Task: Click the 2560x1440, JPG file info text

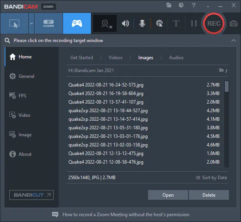Action: (92, 178)
